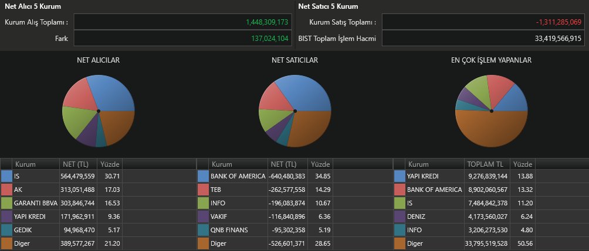
Task: Select the VAKIF row
Action: pos(295,216)
